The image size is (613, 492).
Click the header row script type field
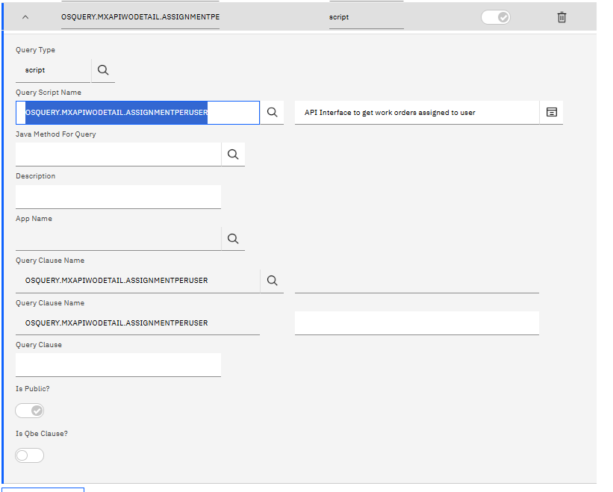(366, 17)
